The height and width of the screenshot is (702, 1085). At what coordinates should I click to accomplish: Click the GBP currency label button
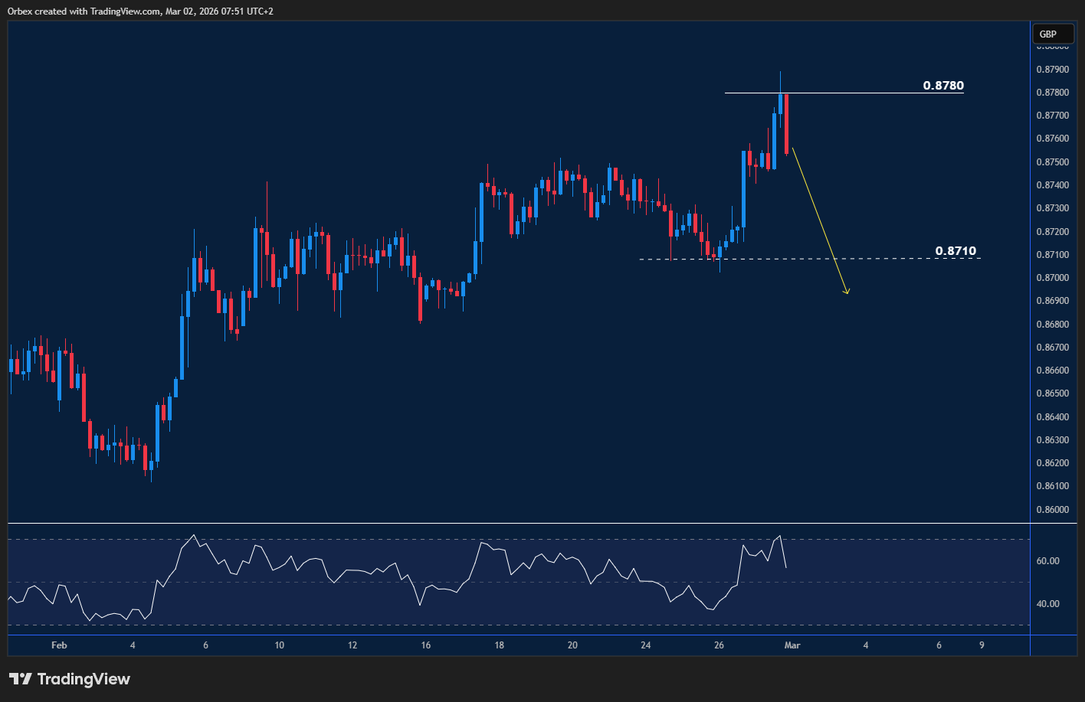click(1053, 34)
